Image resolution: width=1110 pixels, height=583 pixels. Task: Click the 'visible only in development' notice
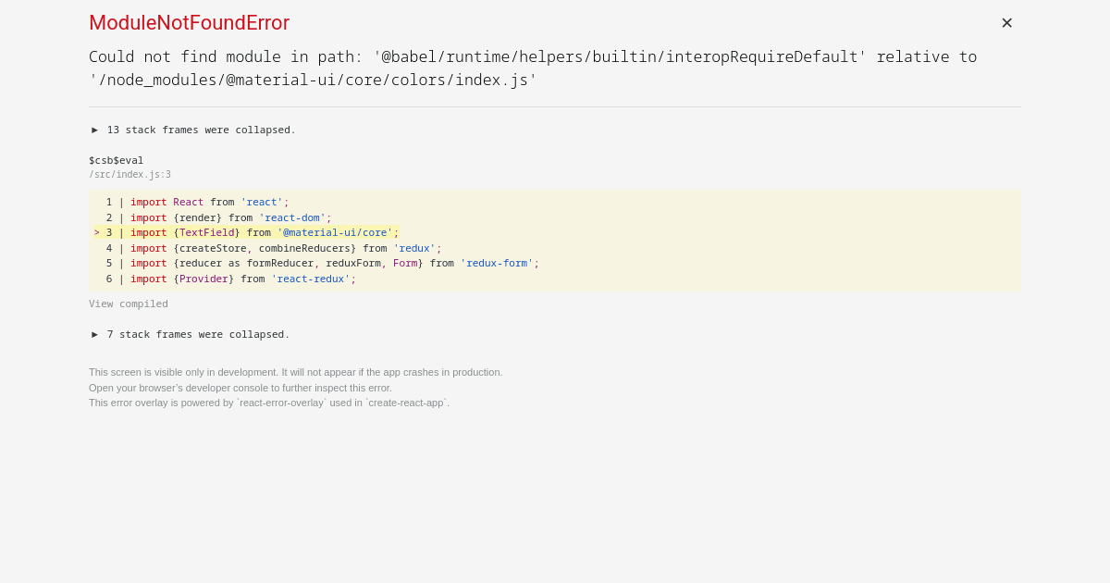296,372
